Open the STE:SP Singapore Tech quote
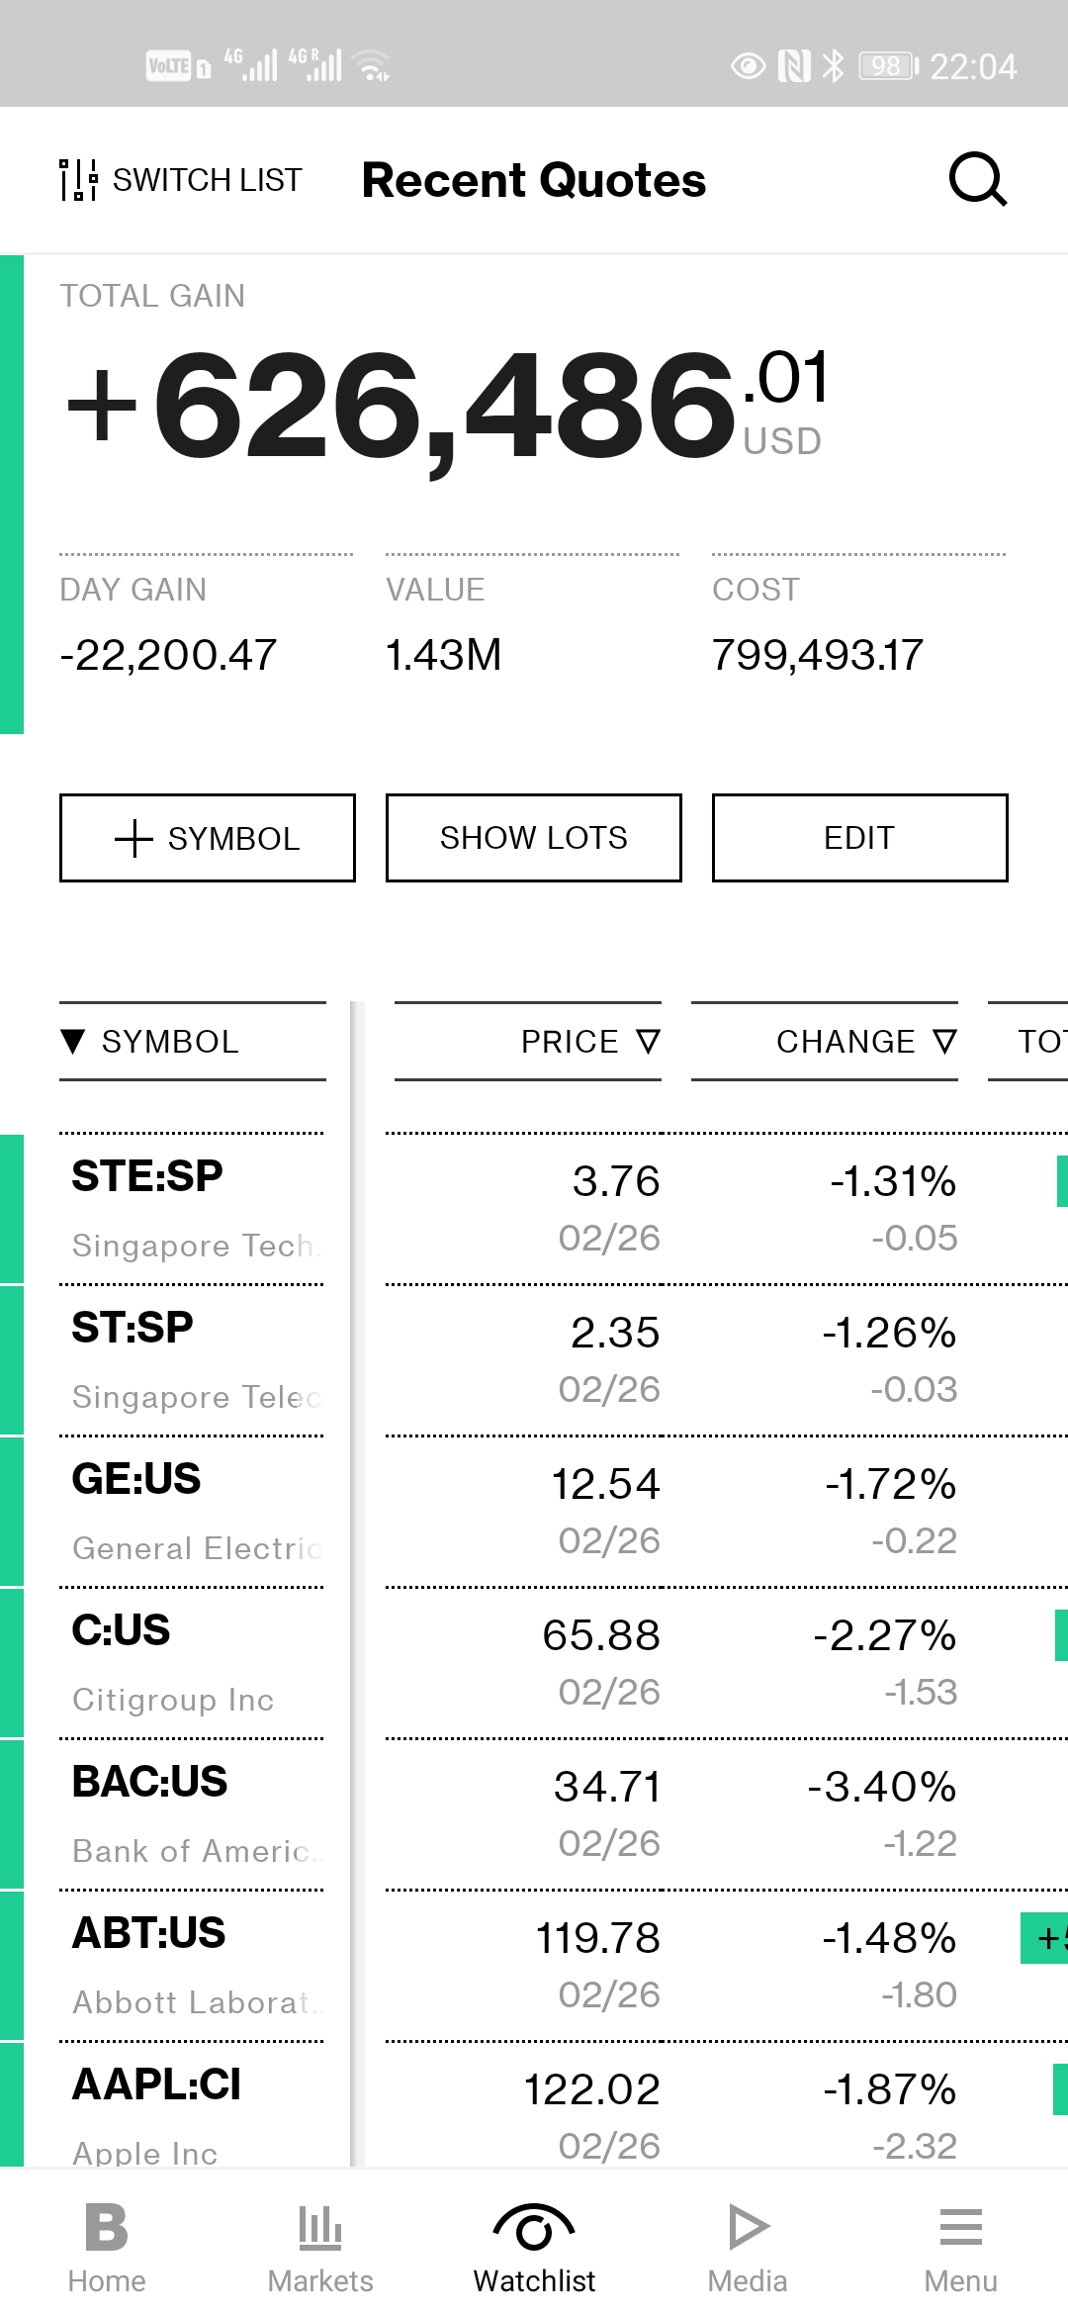 (193, 1207)
